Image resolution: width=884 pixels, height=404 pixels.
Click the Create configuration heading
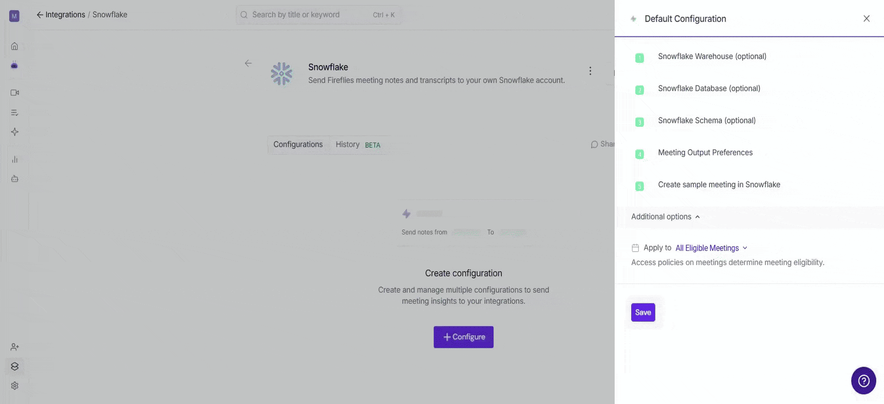pos(464,273)
